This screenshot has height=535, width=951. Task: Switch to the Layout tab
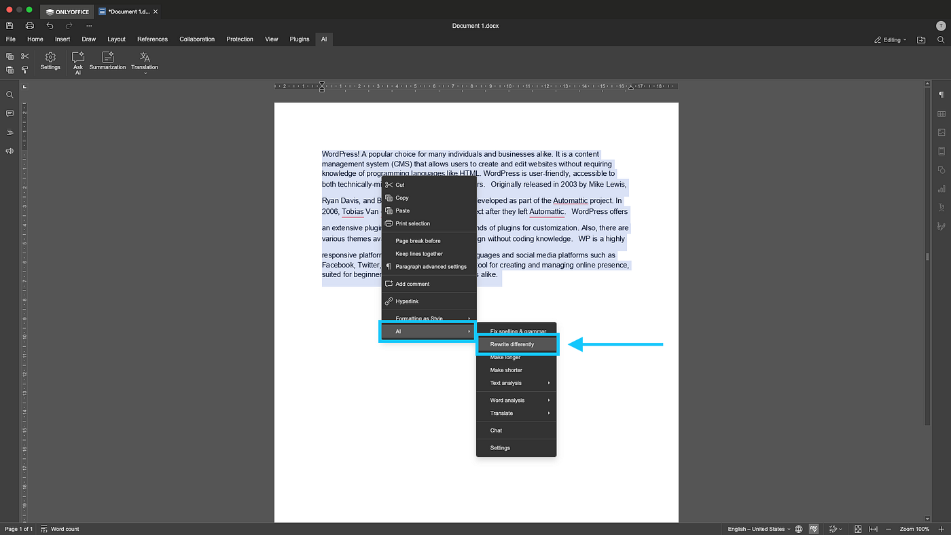[116, 39]
